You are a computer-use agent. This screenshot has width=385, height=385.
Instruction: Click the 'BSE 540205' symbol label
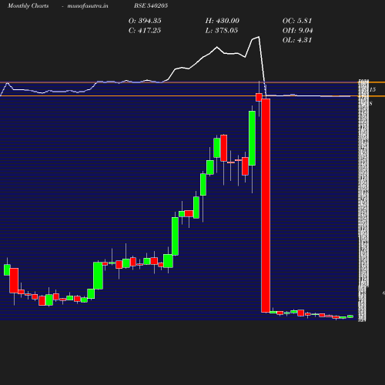click(x=151, y=5)
